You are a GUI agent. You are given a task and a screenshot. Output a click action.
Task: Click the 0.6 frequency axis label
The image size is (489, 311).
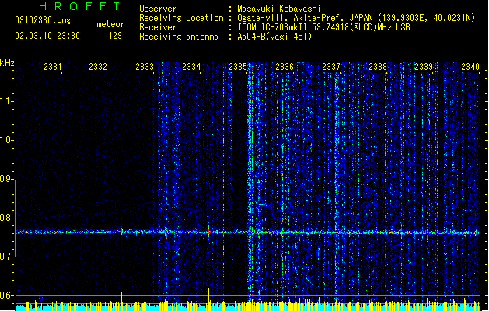pyautogui.click(x=6, y=295)
